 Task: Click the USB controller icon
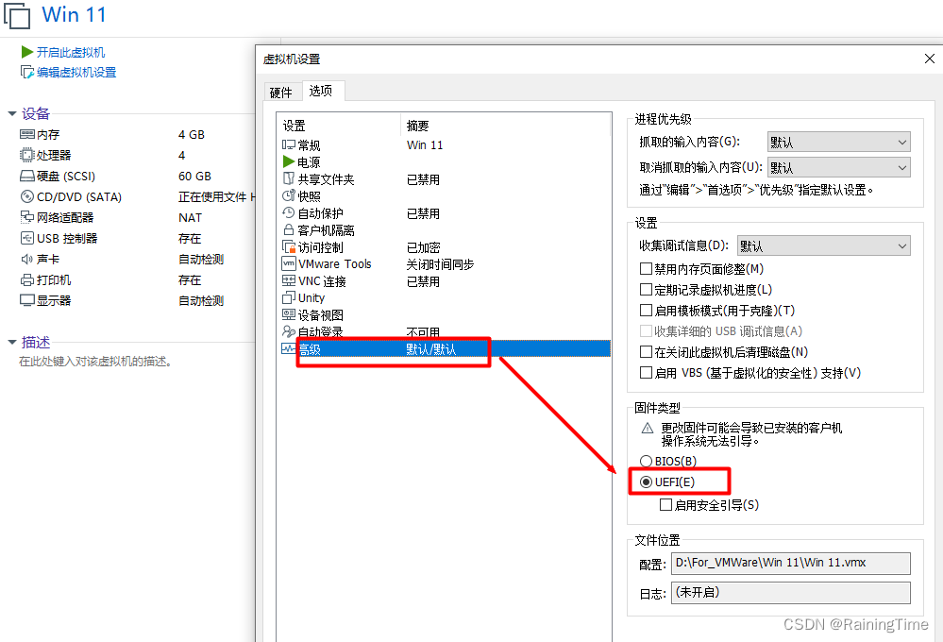pyautogui.click(x=27, y=238)
